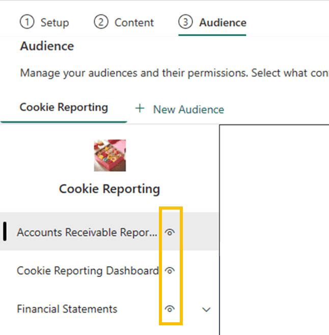This screenshot has width=329, height=335.
Task: Click the Cookie Reporting app title below logo
Action: [x=109, y=189]
